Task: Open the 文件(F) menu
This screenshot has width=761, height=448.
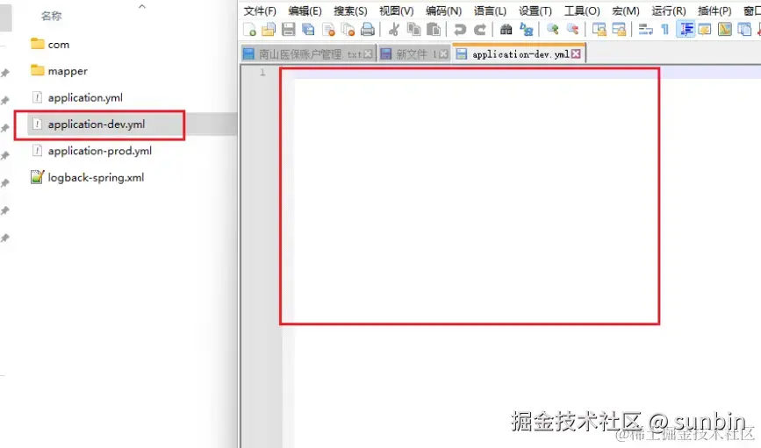Action: pos(260,11)
